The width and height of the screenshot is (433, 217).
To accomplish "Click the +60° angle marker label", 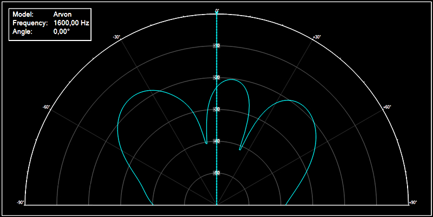I will click(x=387, y=107).
